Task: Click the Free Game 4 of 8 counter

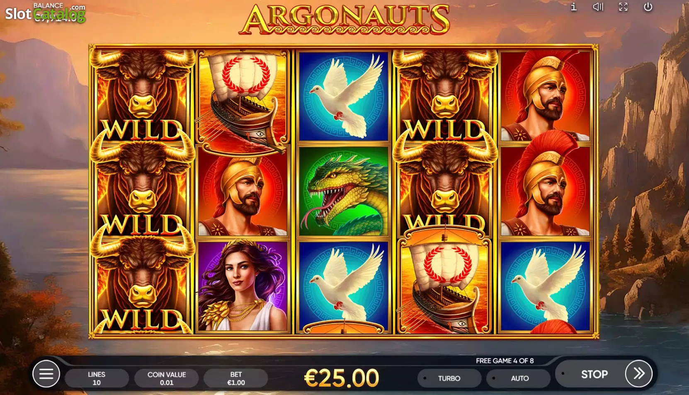Action: [x=505, y=361]
